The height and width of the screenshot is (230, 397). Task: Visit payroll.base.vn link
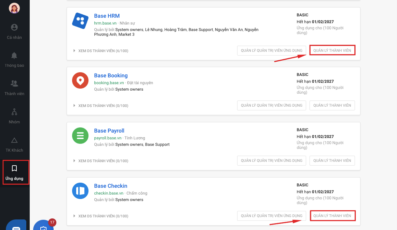point(108,138)
